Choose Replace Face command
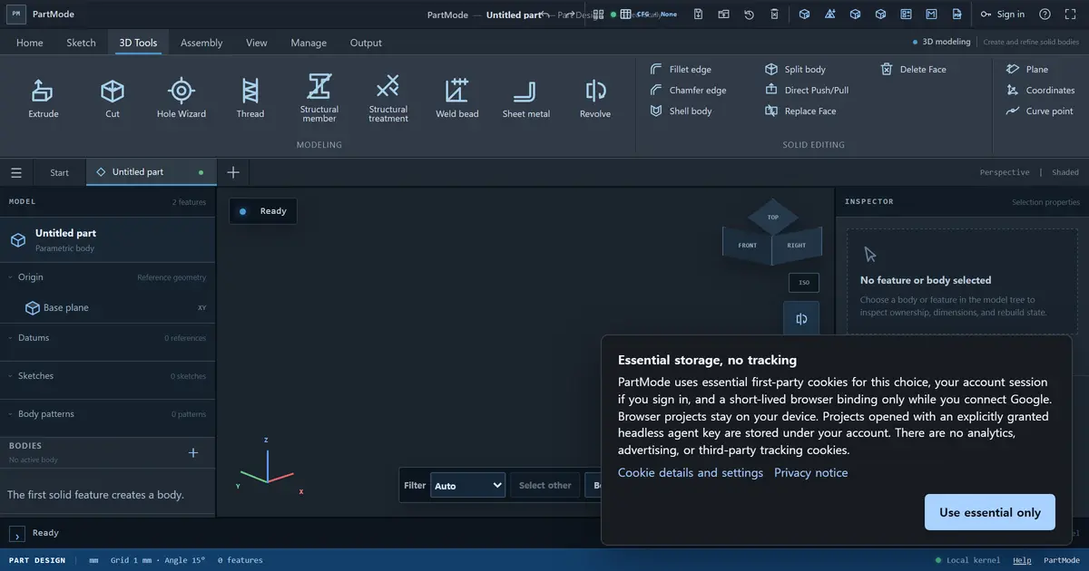Image resolution: width=1089 pixels, height=571 pixels. point(801,111)
